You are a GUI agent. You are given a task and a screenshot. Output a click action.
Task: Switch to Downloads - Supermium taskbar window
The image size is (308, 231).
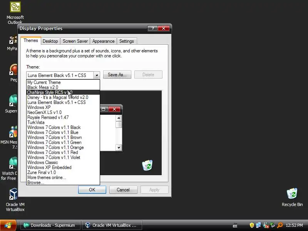point(50,225)
